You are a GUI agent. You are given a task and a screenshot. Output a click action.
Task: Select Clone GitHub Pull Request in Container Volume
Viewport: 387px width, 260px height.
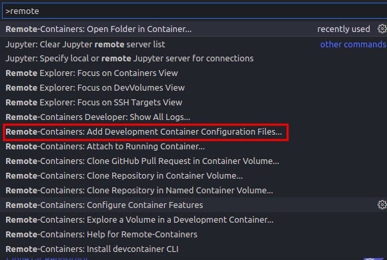(x=193, y=161)
